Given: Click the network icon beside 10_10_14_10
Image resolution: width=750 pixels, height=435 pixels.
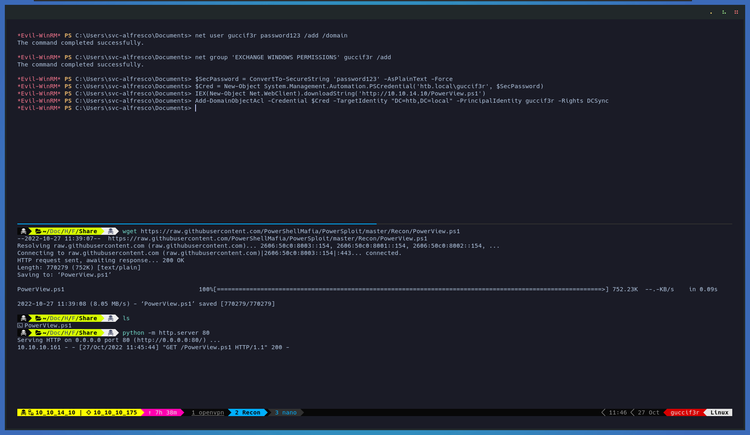Looking at the screenshot, I should (x=31, y=412).
